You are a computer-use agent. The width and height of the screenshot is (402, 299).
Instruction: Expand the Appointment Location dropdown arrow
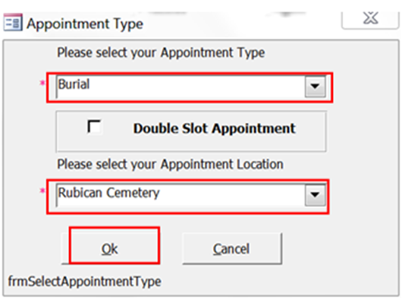pos(315,195)
